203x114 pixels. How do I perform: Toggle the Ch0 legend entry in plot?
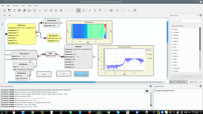tap(149, 50)
